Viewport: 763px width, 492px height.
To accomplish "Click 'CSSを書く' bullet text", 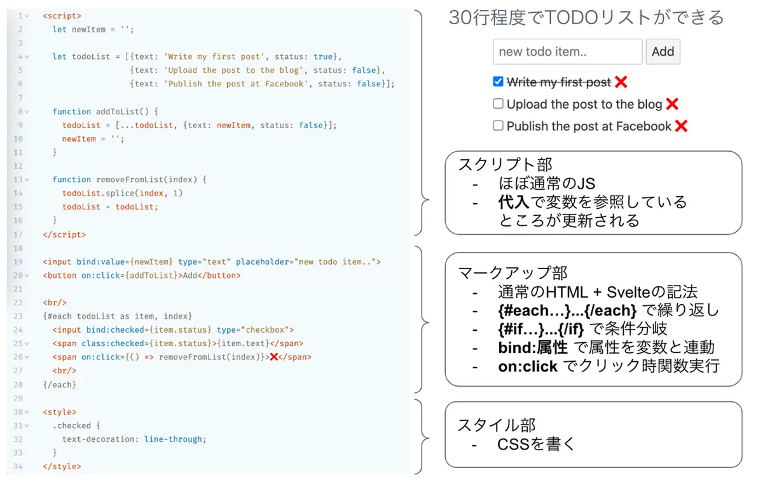I will (537, 444).
